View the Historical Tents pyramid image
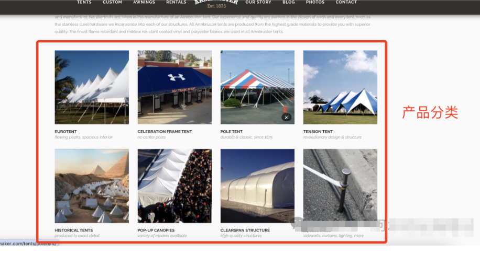 point(92,186)
